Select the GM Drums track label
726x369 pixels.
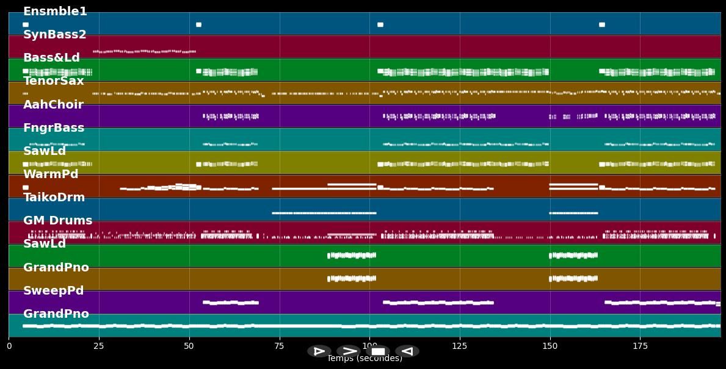57,221
